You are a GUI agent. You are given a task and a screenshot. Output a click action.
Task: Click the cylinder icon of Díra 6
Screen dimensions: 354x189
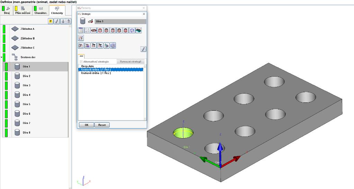pos(17,114)
